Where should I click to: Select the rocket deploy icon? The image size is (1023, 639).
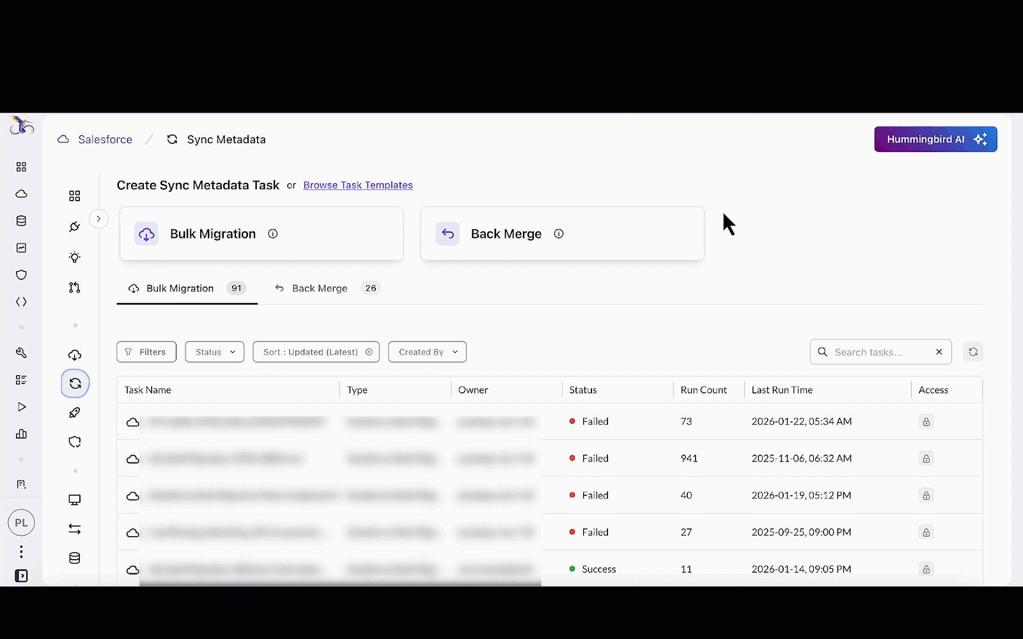coord(75,413)
